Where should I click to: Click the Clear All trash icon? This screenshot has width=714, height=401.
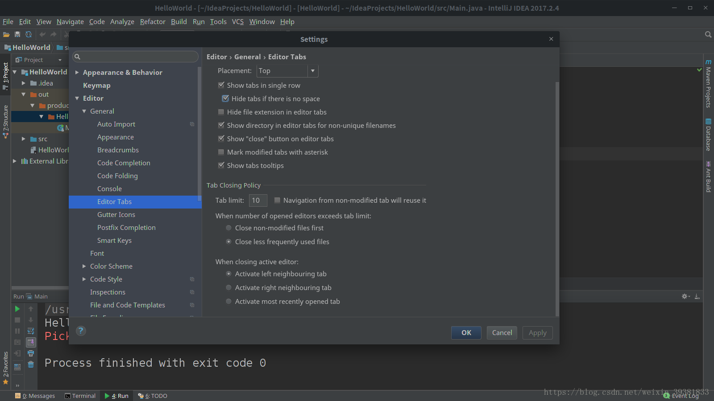(x=31, y=364)
